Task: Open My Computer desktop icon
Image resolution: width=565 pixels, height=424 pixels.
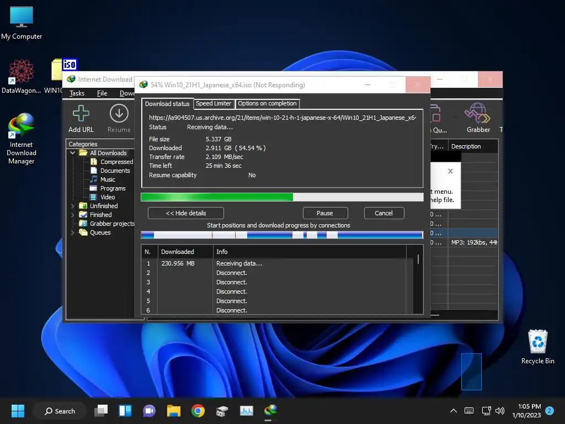Action: pyautogui.click(x=22, y=23)
